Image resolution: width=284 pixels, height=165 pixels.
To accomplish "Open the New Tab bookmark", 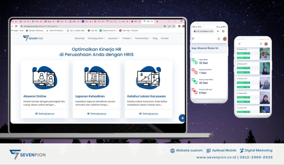I will point(93,31).
